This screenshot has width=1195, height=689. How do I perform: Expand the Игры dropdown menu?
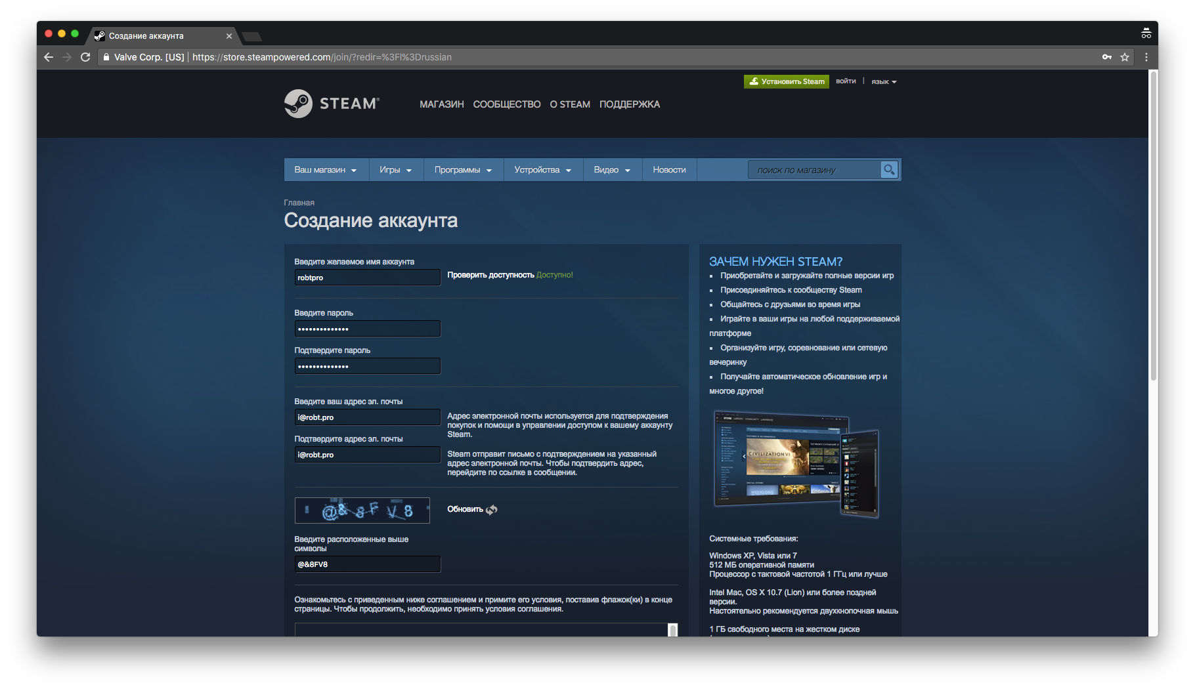[x=395, y=170]
